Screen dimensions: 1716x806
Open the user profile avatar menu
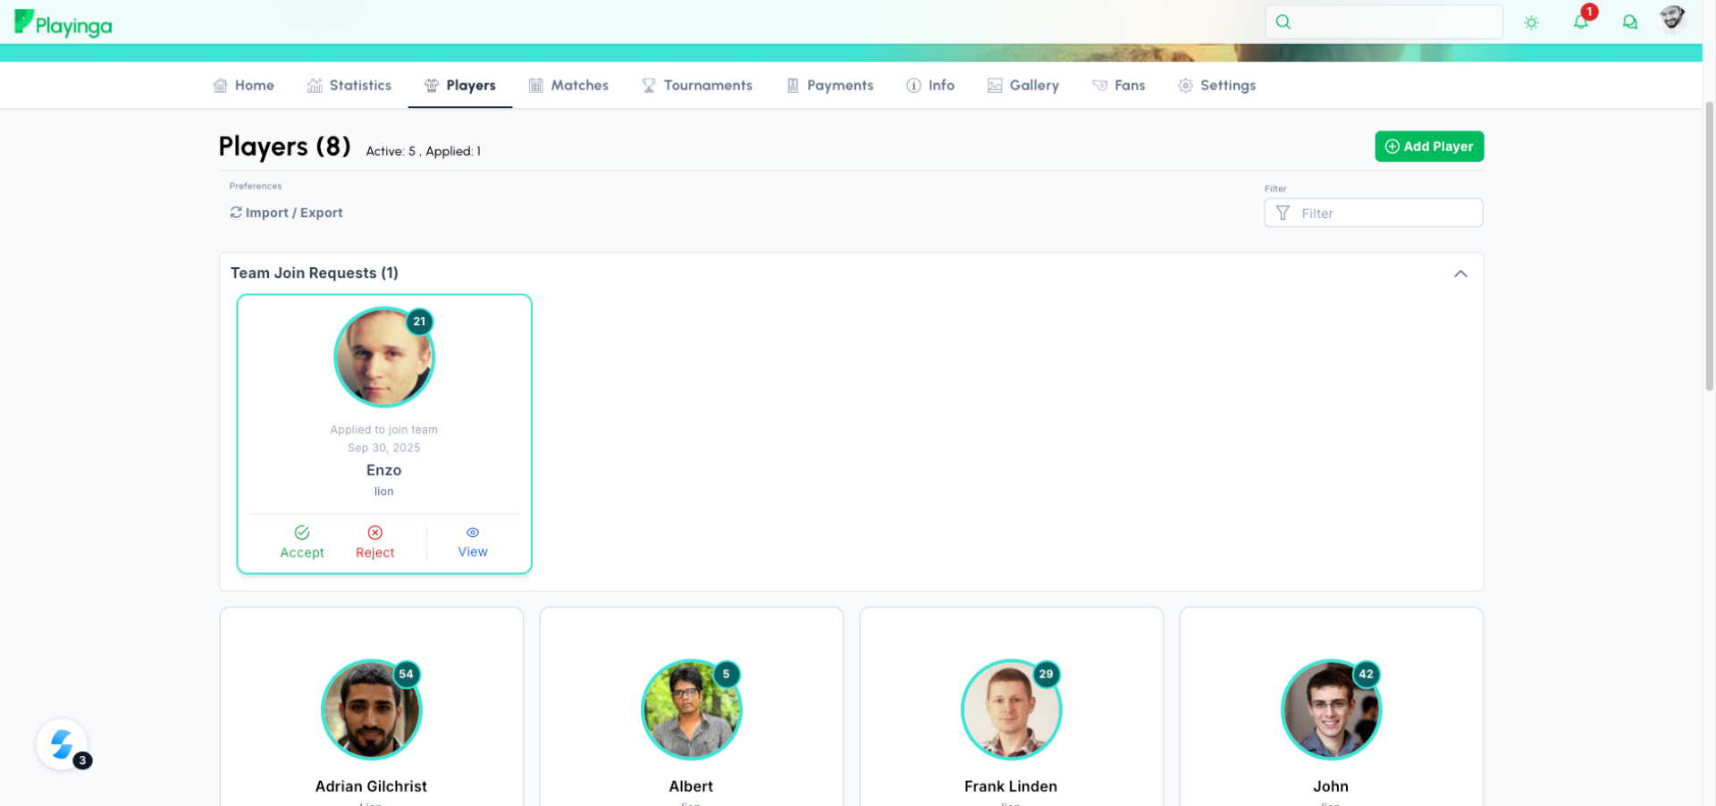[x=1671, y=20]
